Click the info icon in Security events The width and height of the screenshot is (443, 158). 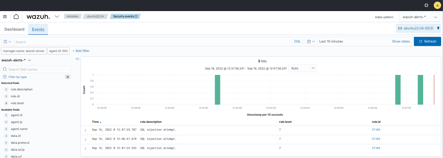[136, 17]
